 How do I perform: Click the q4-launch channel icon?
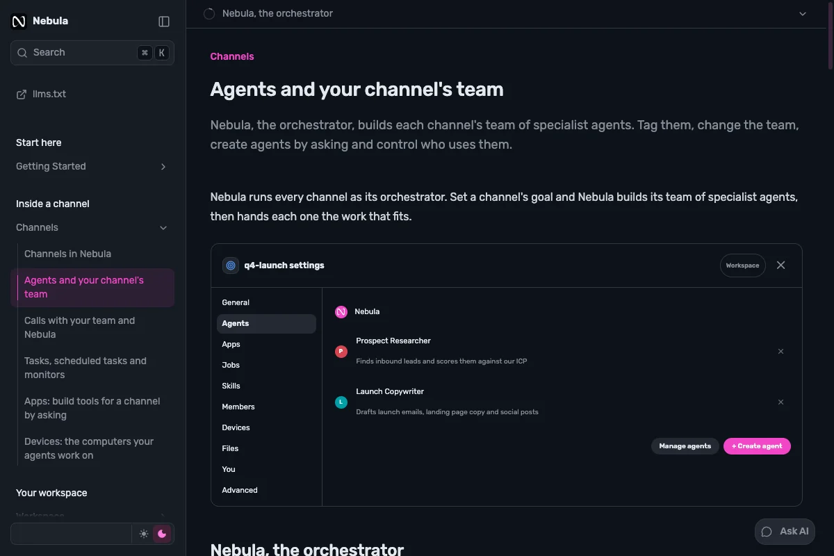click(x=231, y=265)
